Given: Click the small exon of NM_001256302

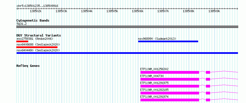Looking at the screenshot, I should tap(208, 72).
